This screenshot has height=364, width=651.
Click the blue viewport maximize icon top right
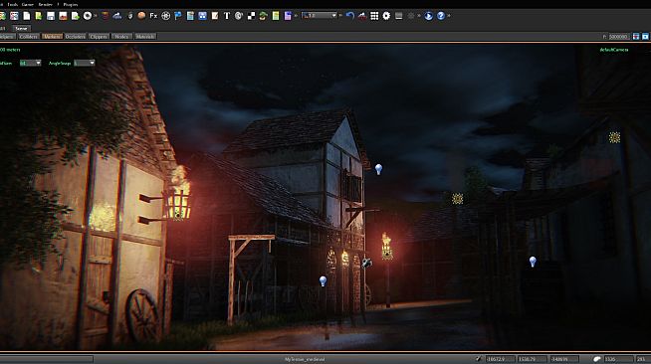[x=645, y=37]
